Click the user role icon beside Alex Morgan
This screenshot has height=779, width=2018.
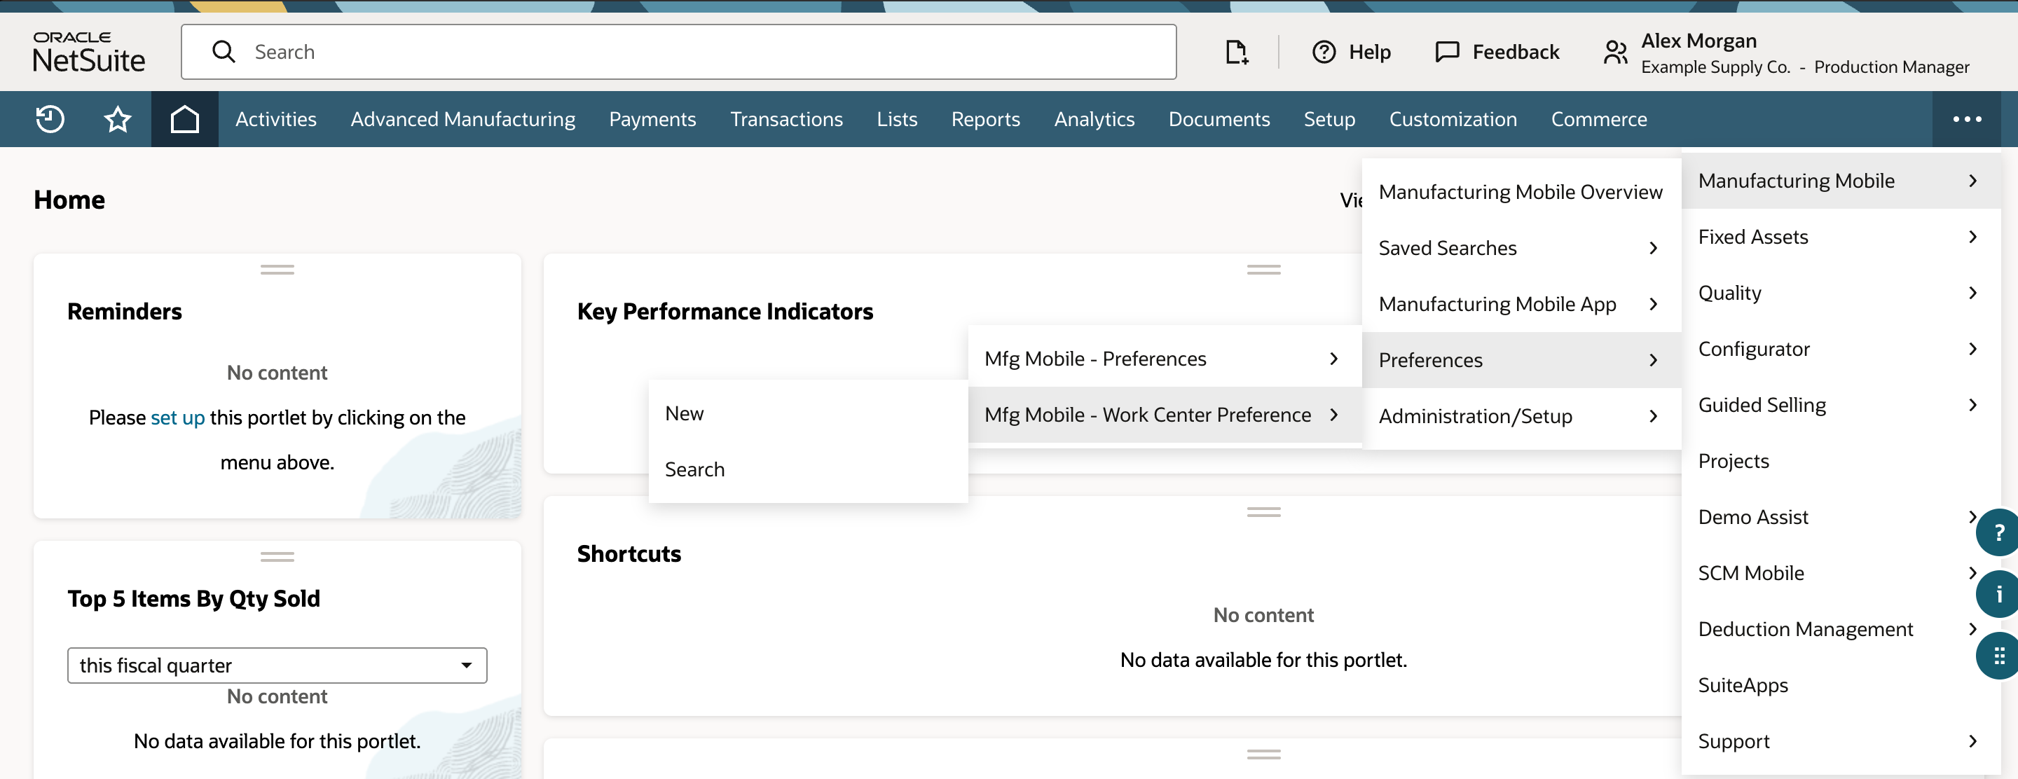(1615, 53)
